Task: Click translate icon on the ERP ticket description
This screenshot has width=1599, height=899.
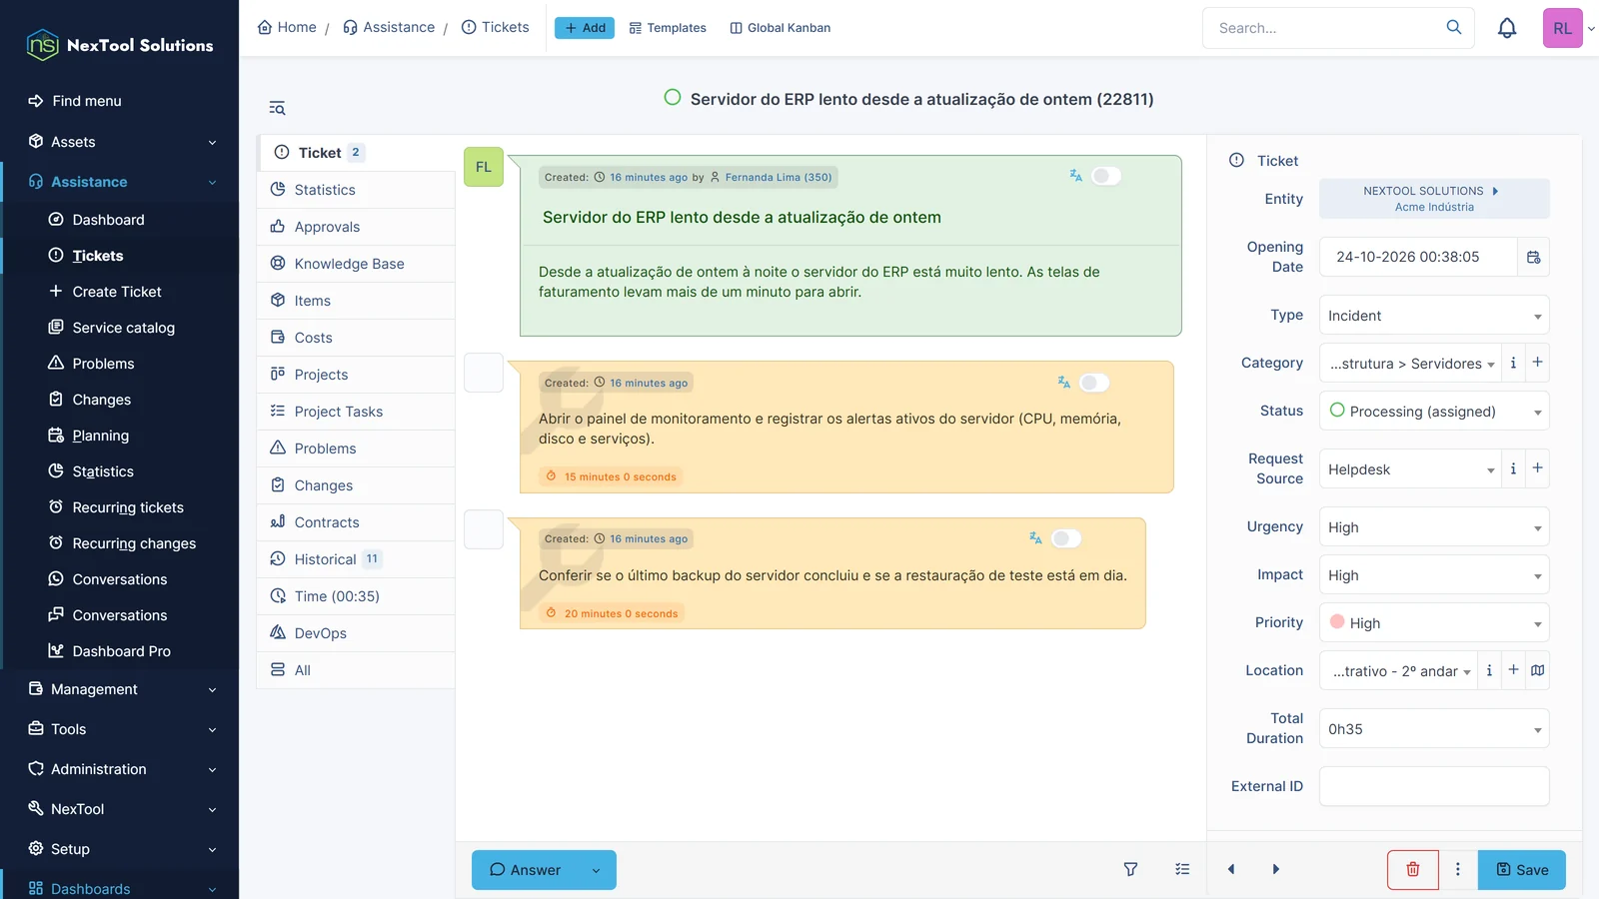Action: [x=1075, y=176]
